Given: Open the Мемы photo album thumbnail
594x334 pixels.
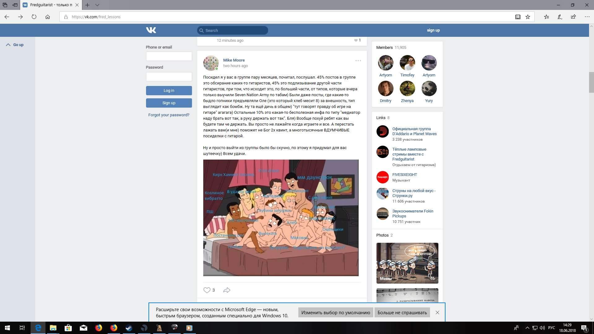Looking at the screenshot, I should coord(407,263).
